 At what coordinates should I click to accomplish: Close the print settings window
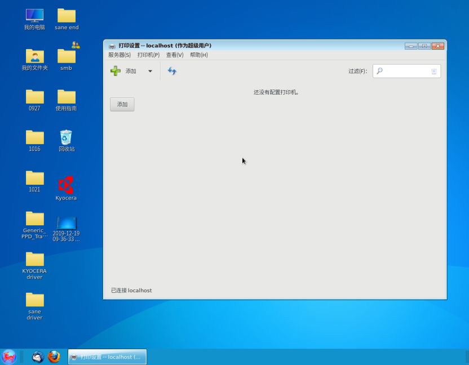click(438, 46)
